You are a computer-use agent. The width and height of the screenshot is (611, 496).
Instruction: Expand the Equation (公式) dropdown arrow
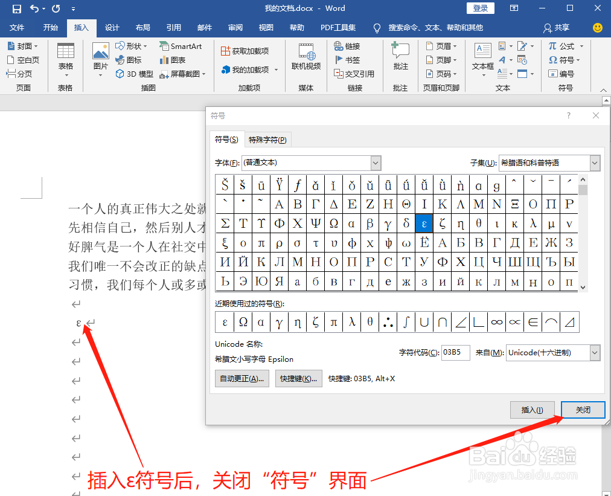point(581,46)
